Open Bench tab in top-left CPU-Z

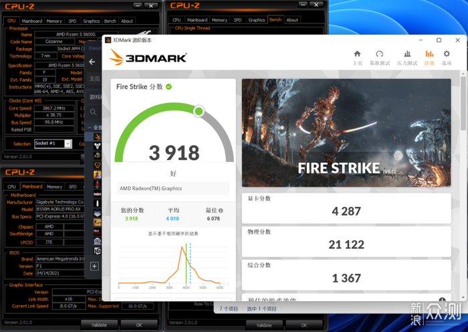[110, 21]
